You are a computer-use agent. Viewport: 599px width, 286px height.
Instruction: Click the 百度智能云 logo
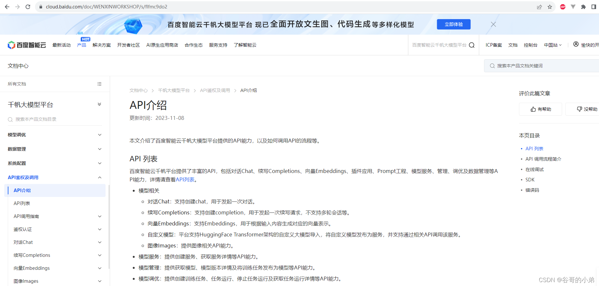[27, 45]
